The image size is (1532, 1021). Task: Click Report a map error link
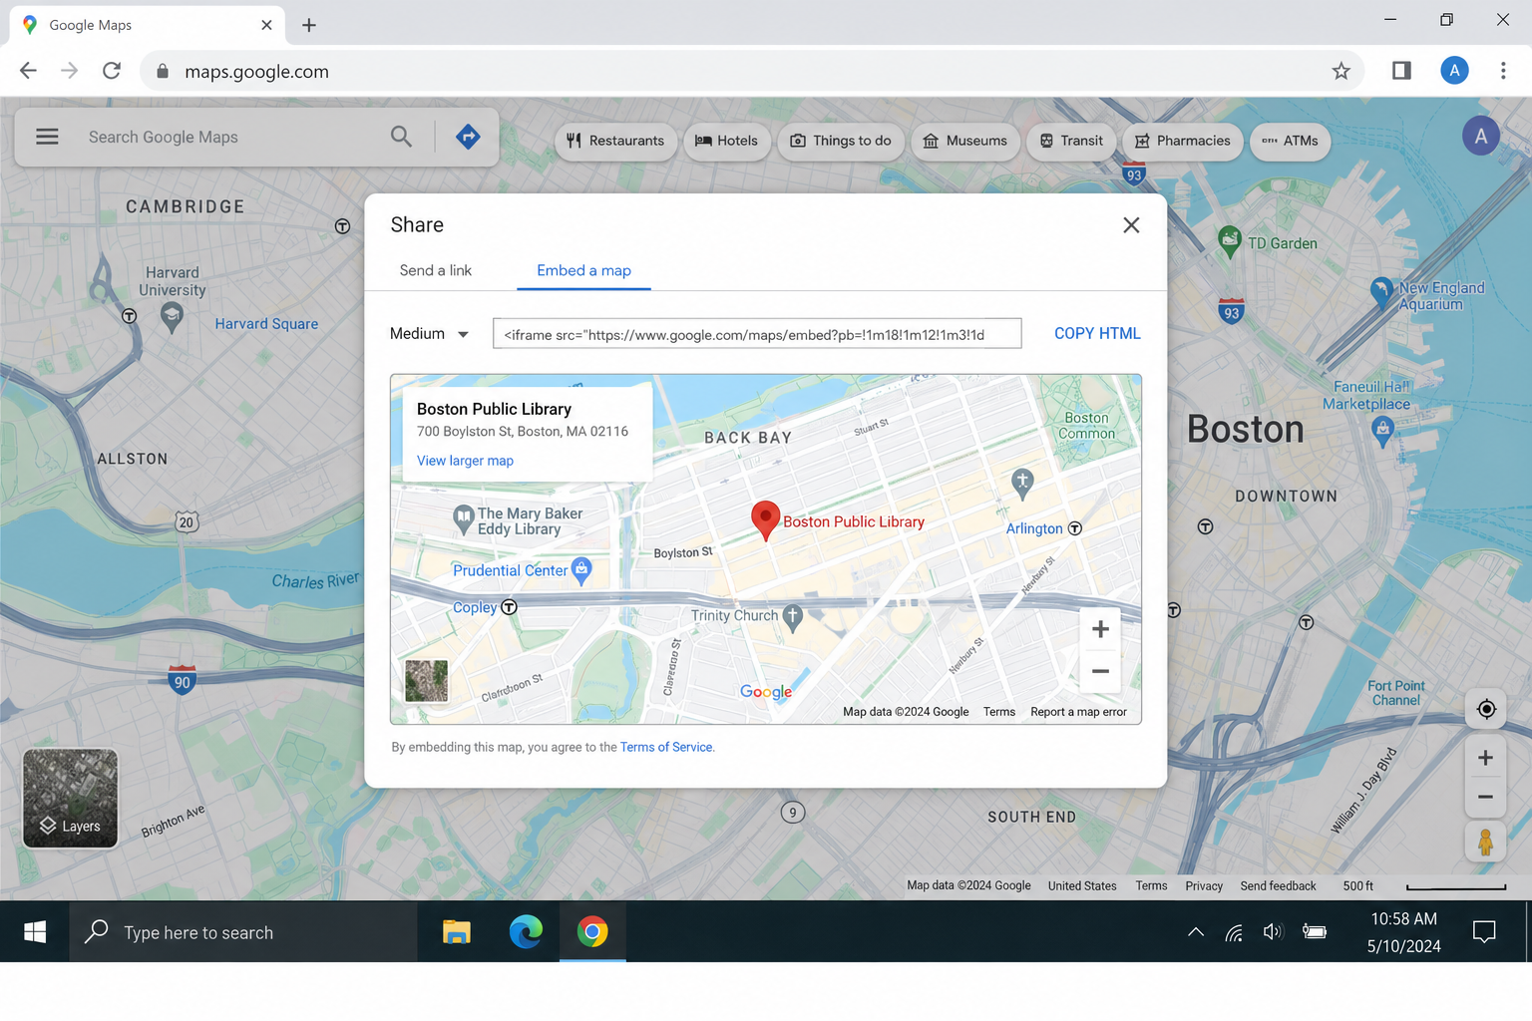point(1078,712)
